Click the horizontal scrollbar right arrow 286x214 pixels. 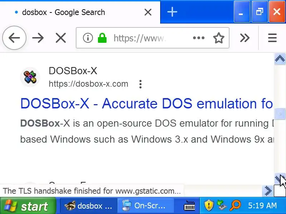tap(268, 191)
